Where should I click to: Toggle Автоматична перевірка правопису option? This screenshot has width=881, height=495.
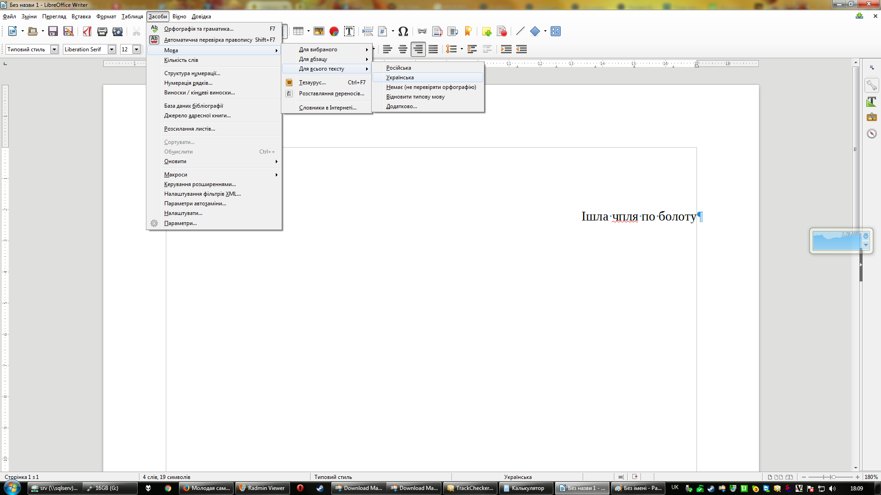(x=208, y=40)
